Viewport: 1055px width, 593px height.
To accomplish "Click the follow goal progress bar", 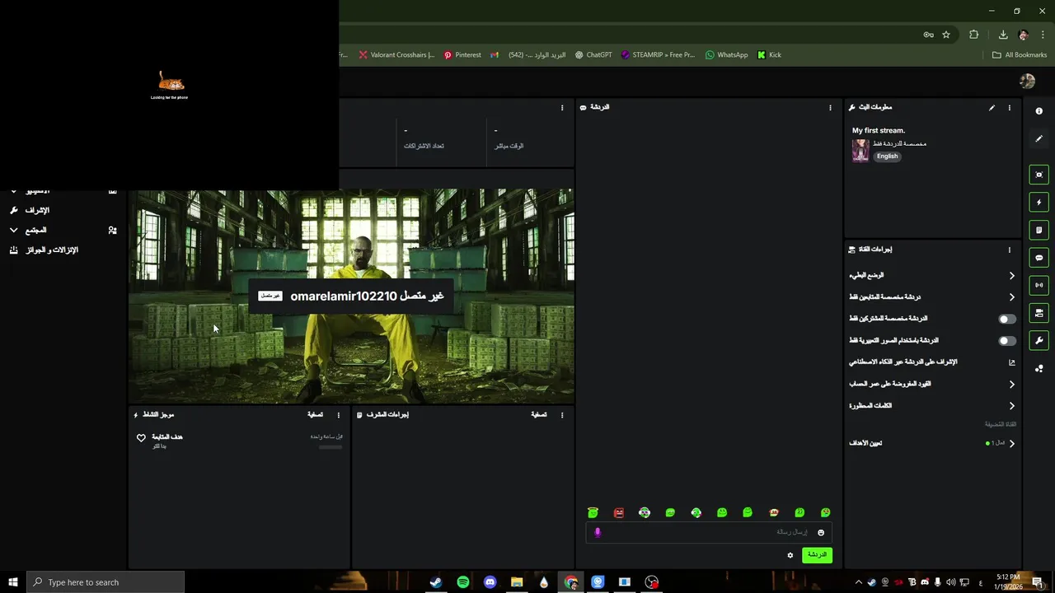I will click(x=330, y=447).
